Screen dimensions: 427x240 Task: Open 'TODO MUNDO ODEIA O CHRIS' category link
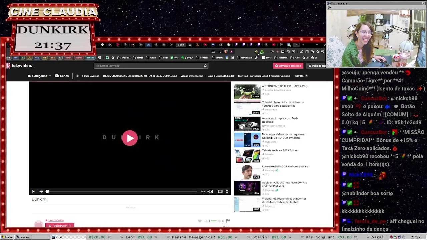[x=140, y=76]
